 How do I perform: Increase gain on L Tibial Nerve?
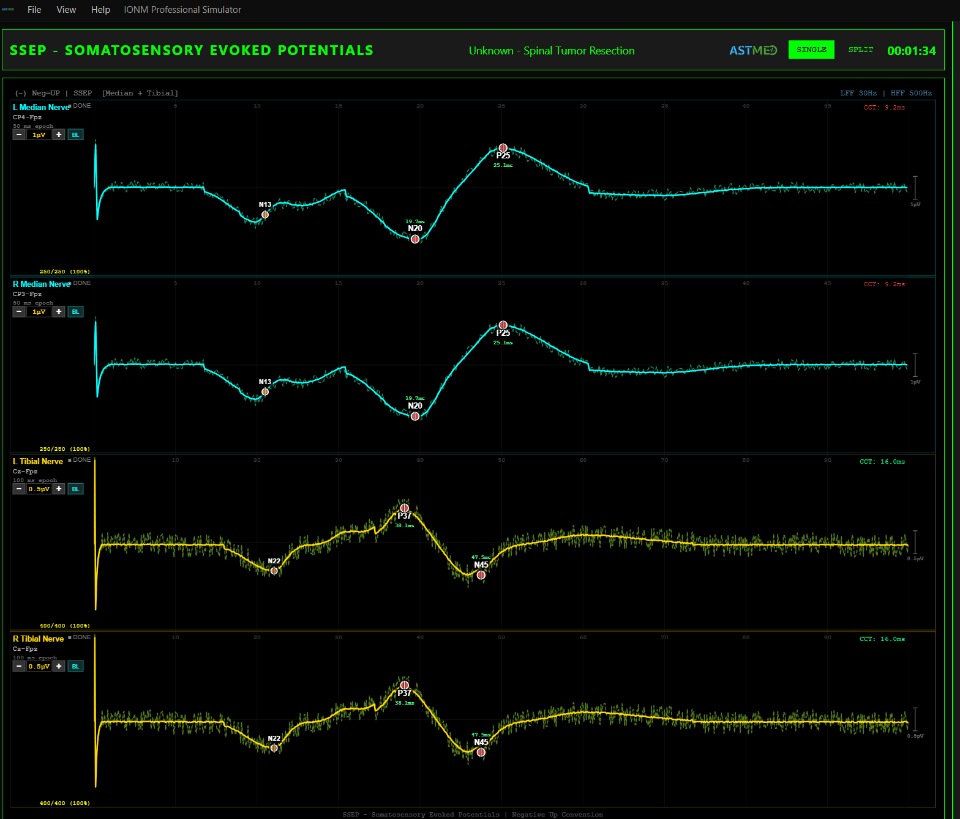[59, 489]
